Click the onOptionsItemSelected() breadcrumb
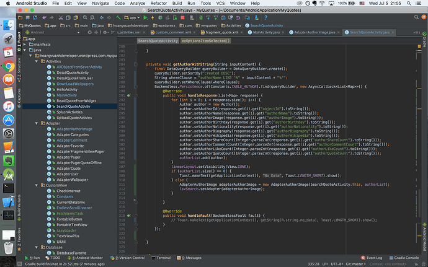Screen dimensions: 428x267 [205, 41]
